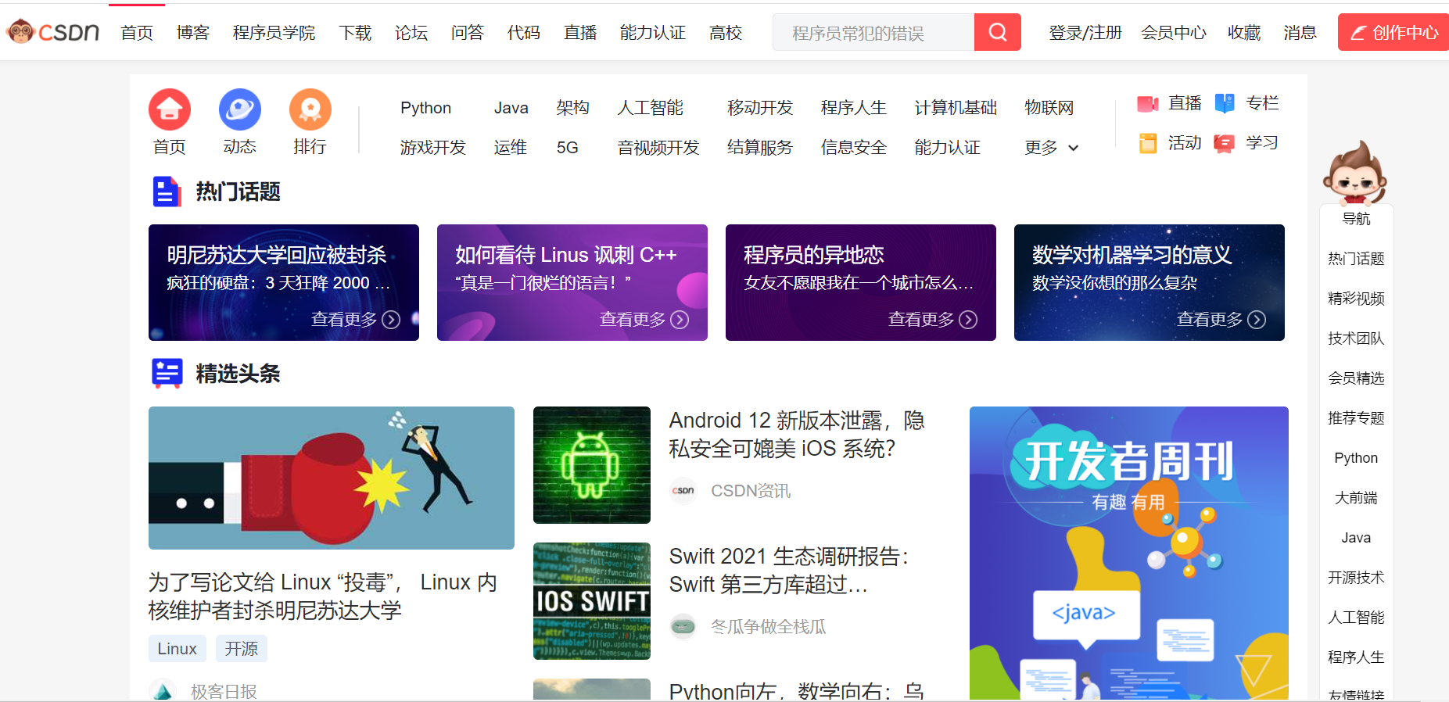This screenshot has width=1449, height=702.
Task: Expand the 更多 categories dropdown
Action: [1052, 148]
